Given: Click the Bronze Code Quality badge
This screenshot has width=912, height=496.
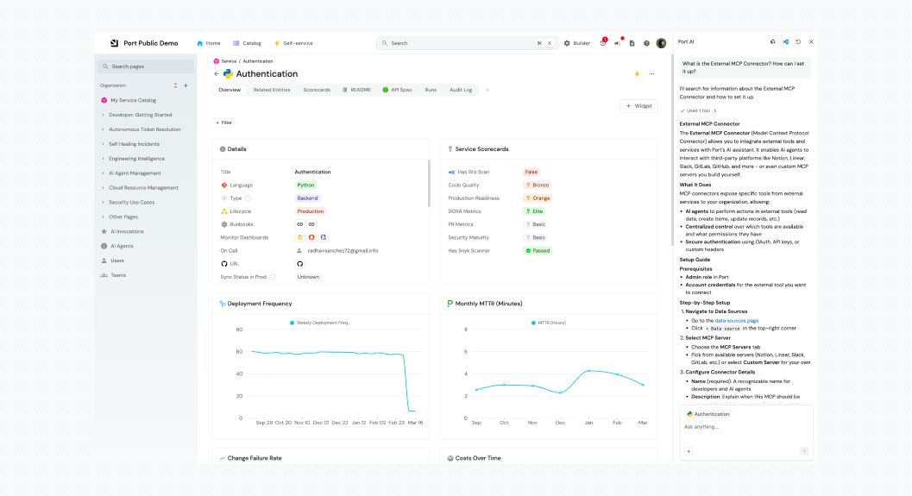Looking at the screenshot, I should pos(538,185).
